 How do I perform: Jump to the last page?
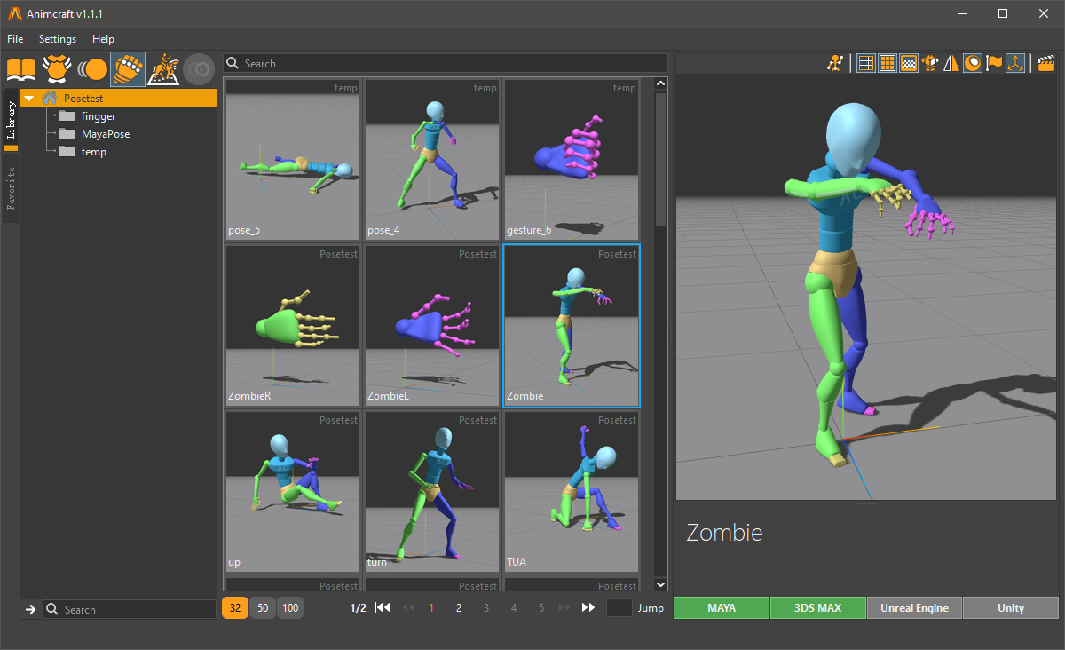(589, 608)
